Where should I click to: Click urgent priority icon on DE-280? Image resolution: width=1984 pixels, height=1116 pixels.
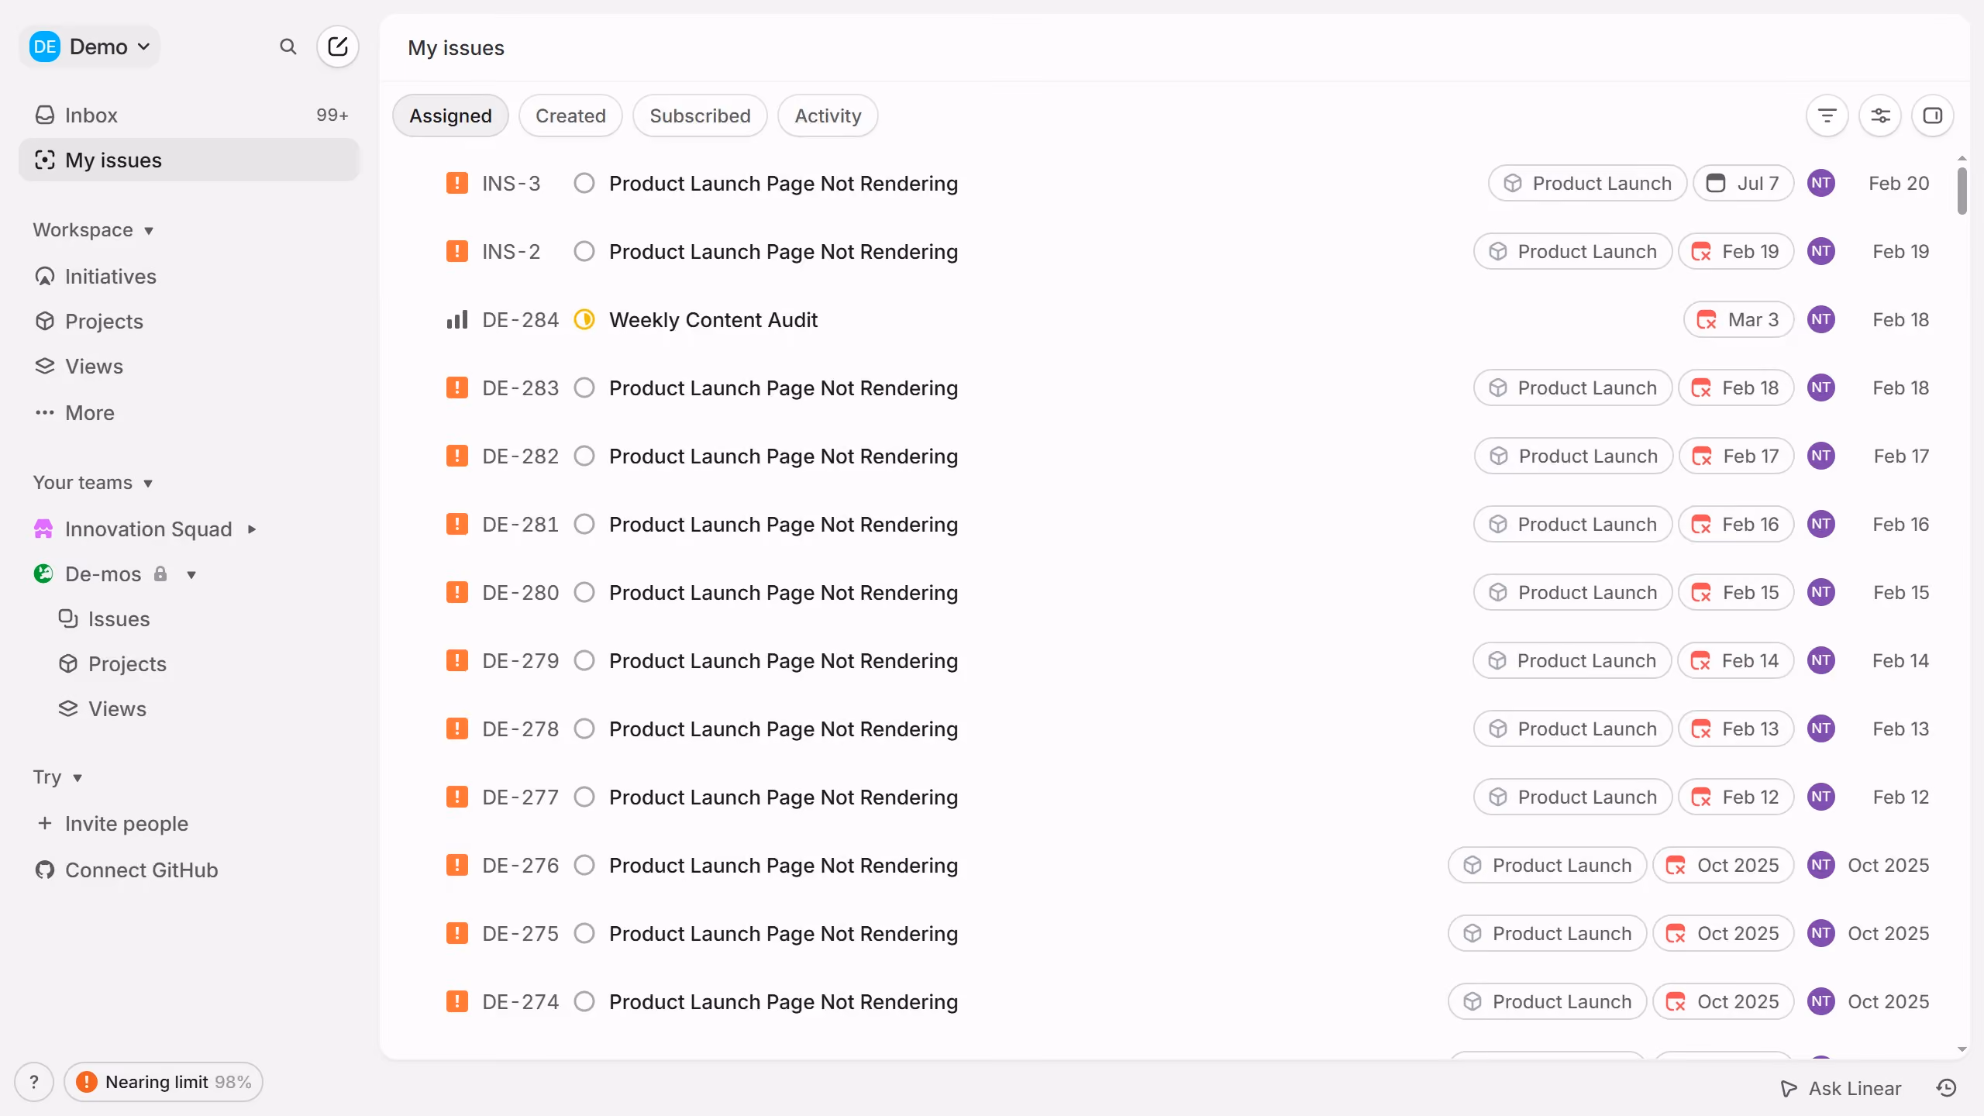pyautogui.click(x=457, y=593)
